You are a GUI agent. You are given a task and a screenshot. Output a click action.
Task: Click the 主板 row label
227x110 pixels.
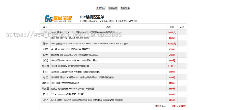[x=45, y=38]
